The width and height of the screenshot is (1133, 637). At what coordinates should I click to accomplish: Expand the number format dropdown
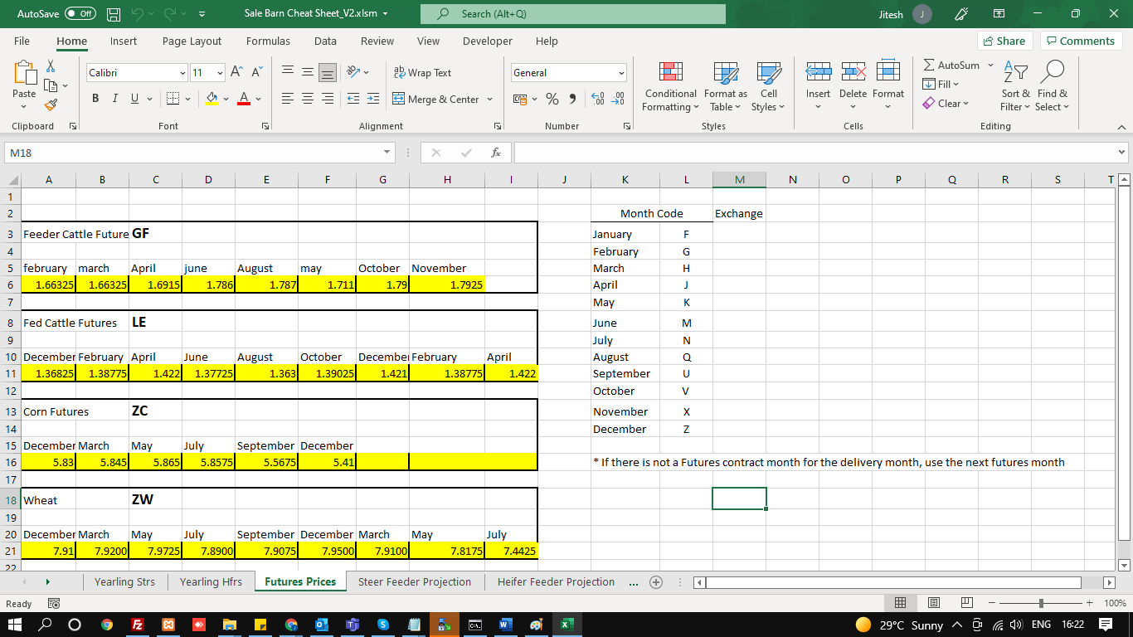click(620, 73)
